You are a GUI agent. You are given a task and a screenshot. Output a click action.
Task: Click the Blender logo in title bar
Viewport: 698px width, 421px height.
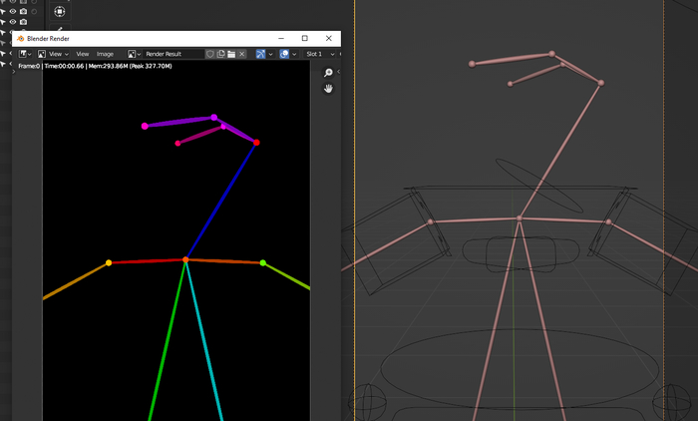[21, 38]
